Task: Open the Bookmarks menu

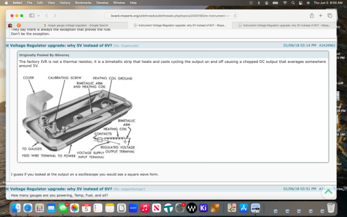Action: (x=83, y=3)
